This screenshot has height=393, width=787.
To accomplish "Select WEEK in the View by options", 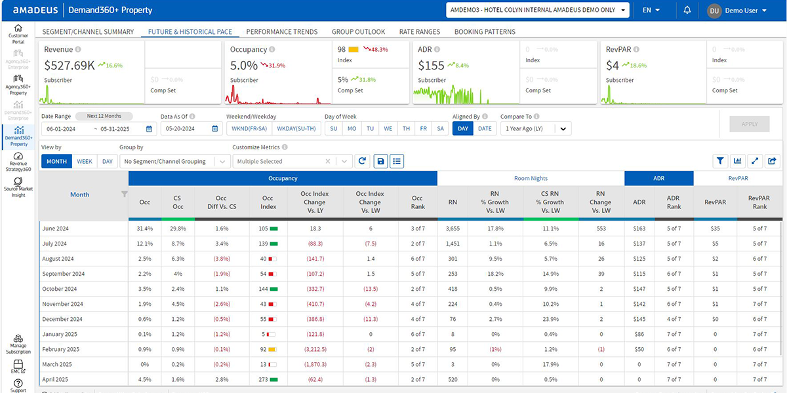I will pos(84,160).
